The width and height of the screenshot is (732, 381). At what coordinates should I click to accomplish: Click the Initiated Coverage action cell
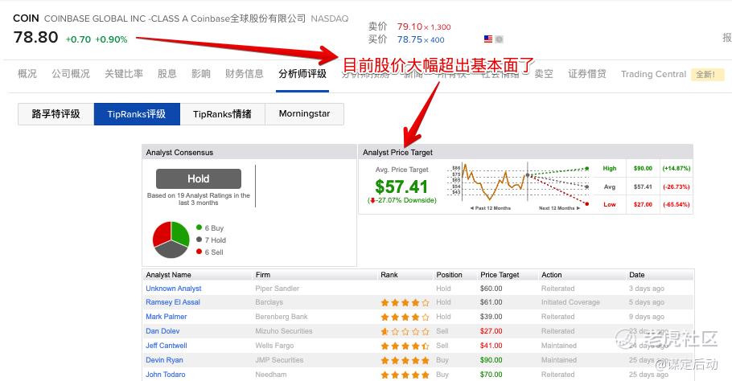tap(570, 302)
